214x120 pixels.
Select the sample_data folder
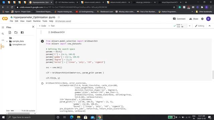tap(18, 41)
